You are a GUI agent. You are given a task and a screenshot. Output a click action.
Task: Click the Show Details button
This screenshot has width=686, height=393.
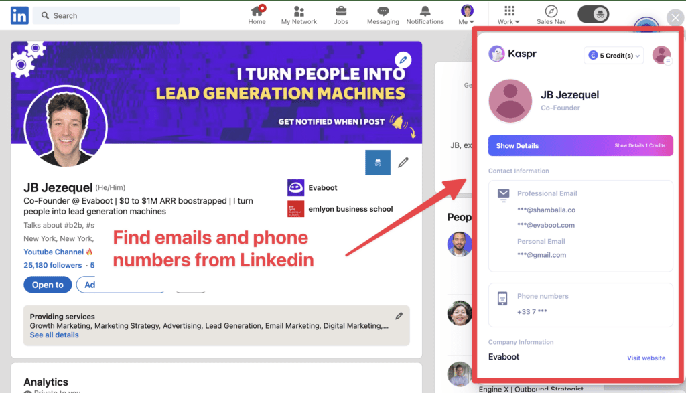pos(581,145)
